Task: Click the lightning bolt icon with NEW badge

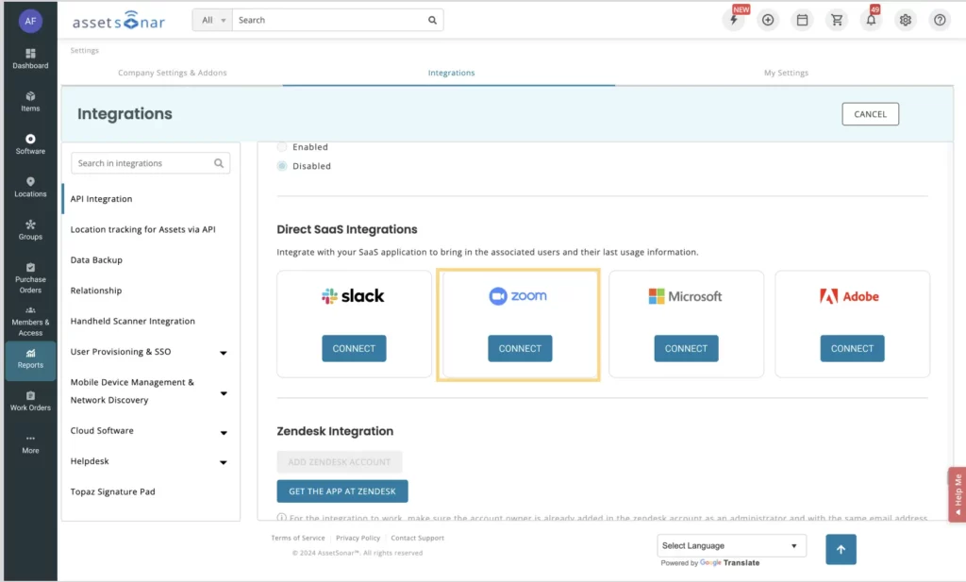Action: [x=733, y=20]
